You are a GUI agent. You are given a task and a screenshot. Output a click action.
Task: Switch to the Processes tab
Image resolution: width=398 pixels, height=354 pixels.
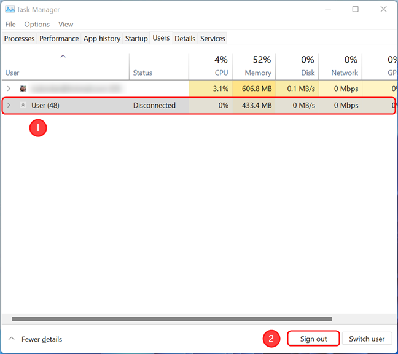pyautogui.click(x=19, y=39)
